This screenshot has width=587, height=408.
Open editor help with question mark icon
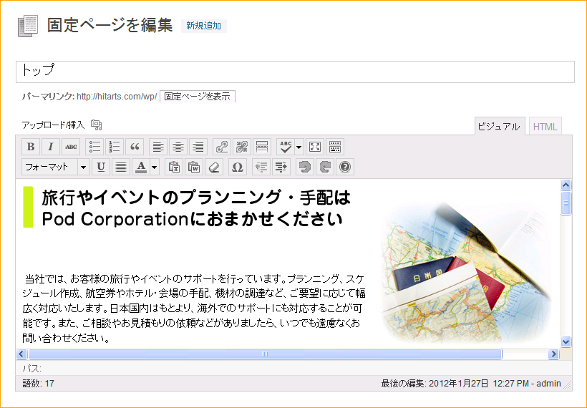pyautogui.click(x=345, y=167)
